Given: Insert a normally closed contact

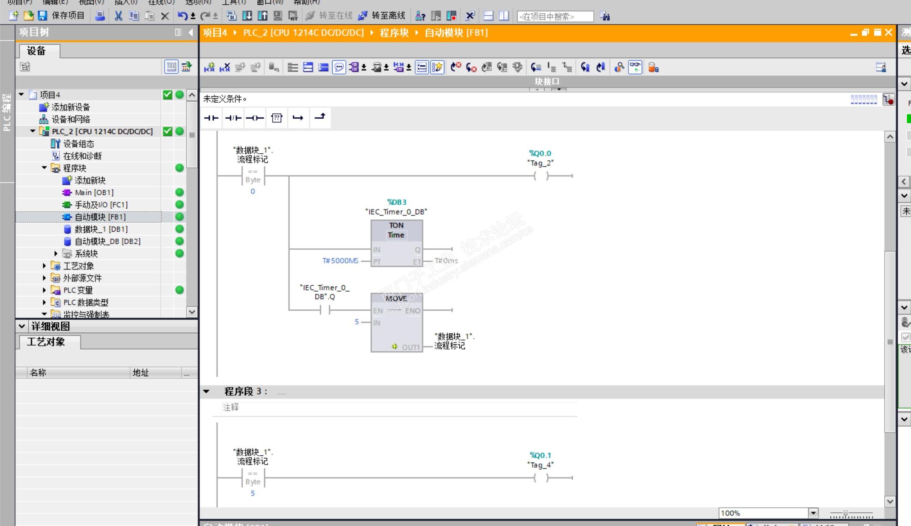Looking at the screenshot, I should [233, 118].
